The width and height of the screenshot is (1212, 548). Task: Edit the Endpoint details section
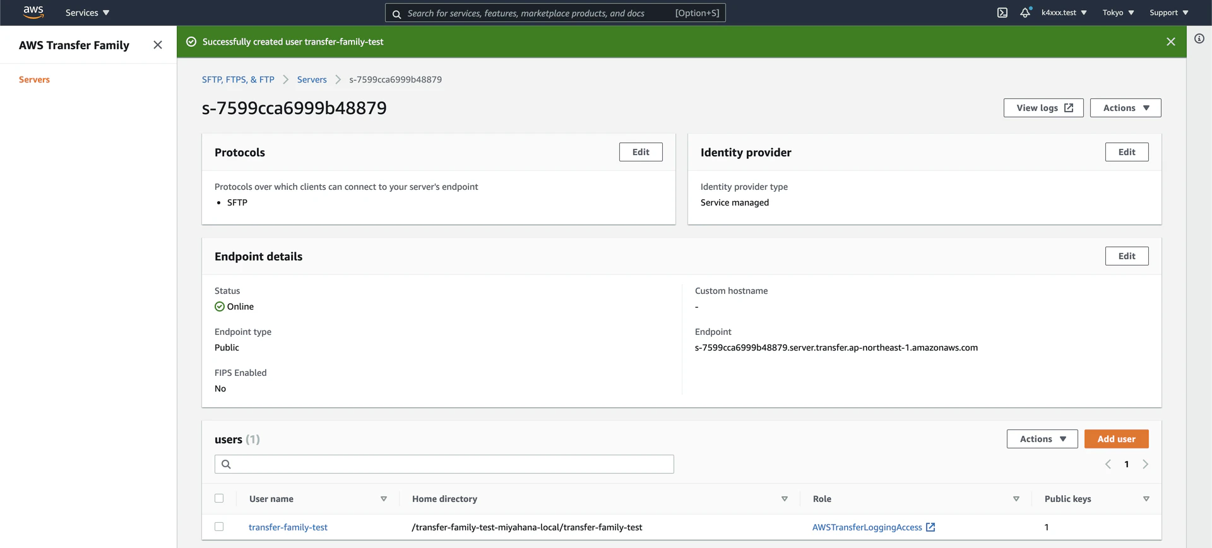pos(1127,256)
